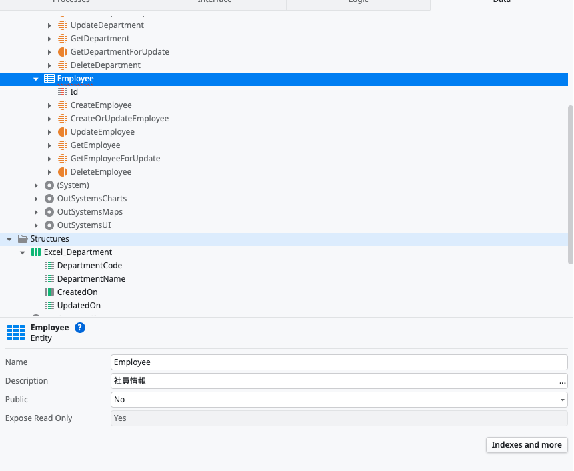574x471 pixels.
Task: Click the DepartmentName attribute icon
Action: tap(49, 279)
